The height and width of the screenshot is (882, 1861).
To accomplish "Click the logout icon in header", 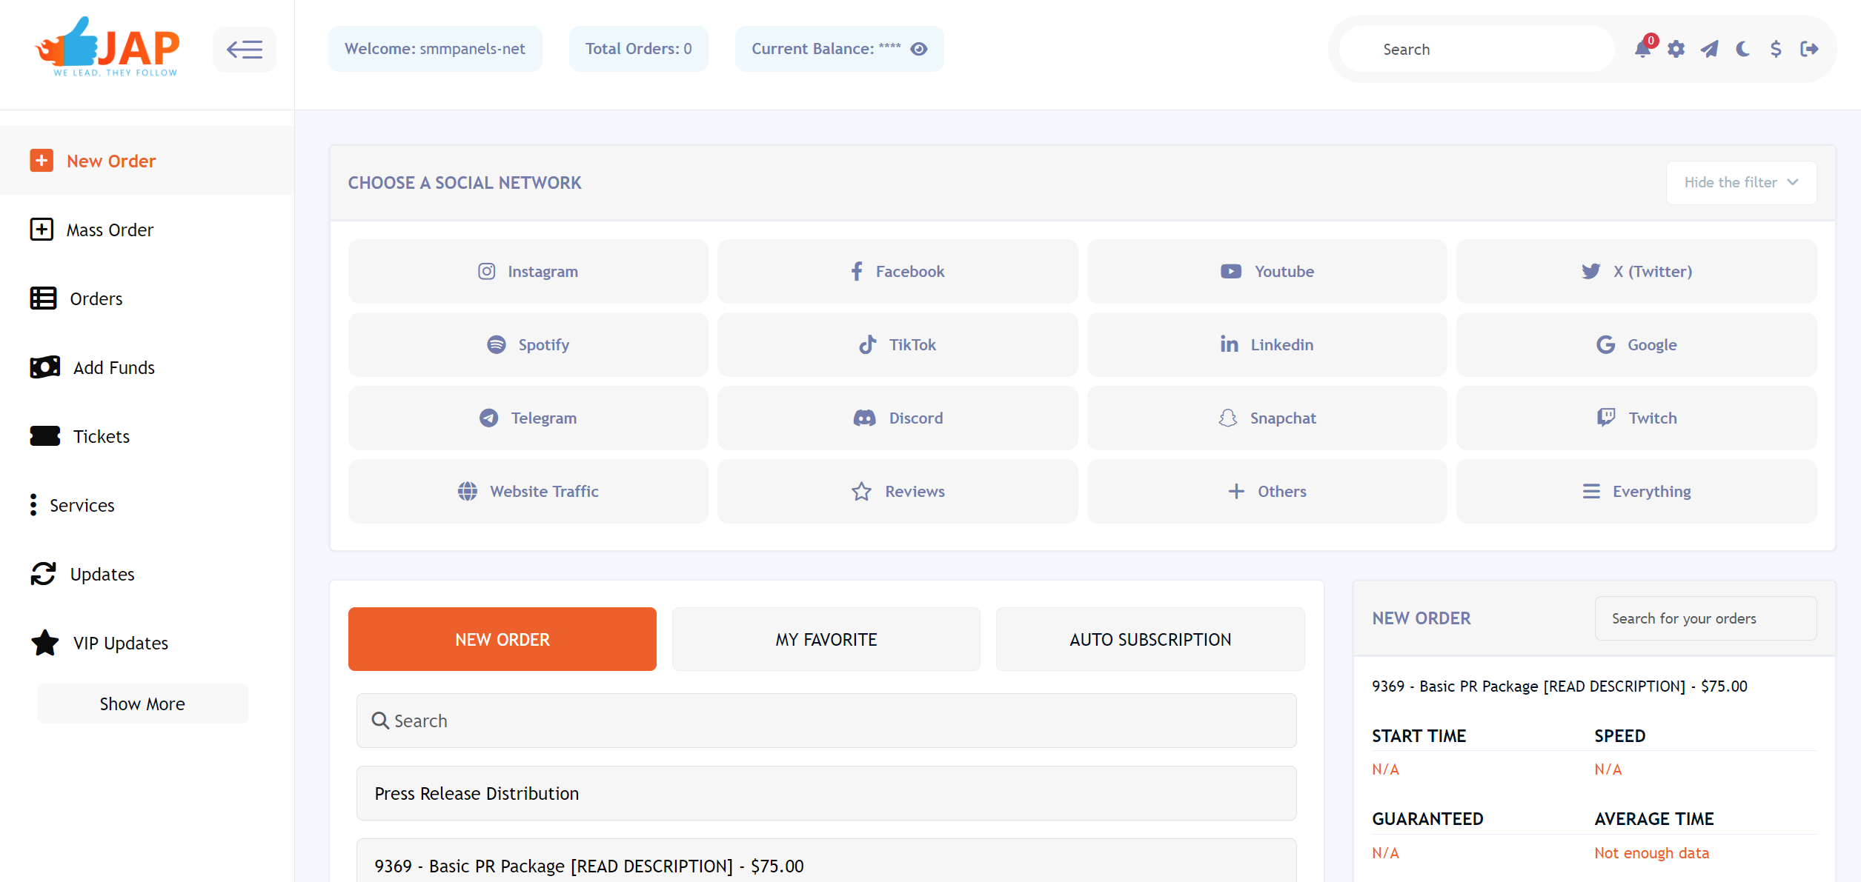I will 1809,50.
